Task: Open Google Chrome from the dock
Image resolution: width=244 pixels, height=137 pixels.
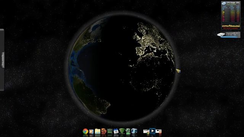Action: coord(85,131)
